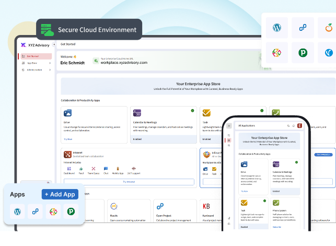Click the Kanboard KB logo
336x246 pixels.
206,206
